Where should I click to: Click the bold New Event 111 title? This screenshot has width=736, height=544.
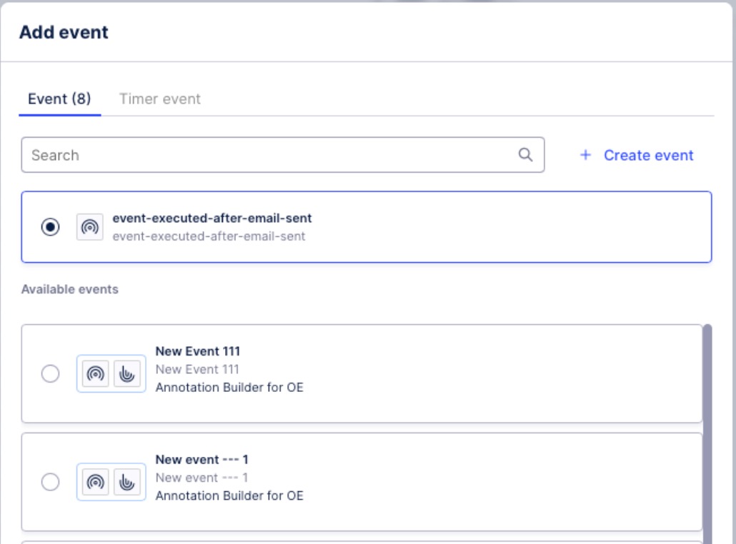pos(197,351)
